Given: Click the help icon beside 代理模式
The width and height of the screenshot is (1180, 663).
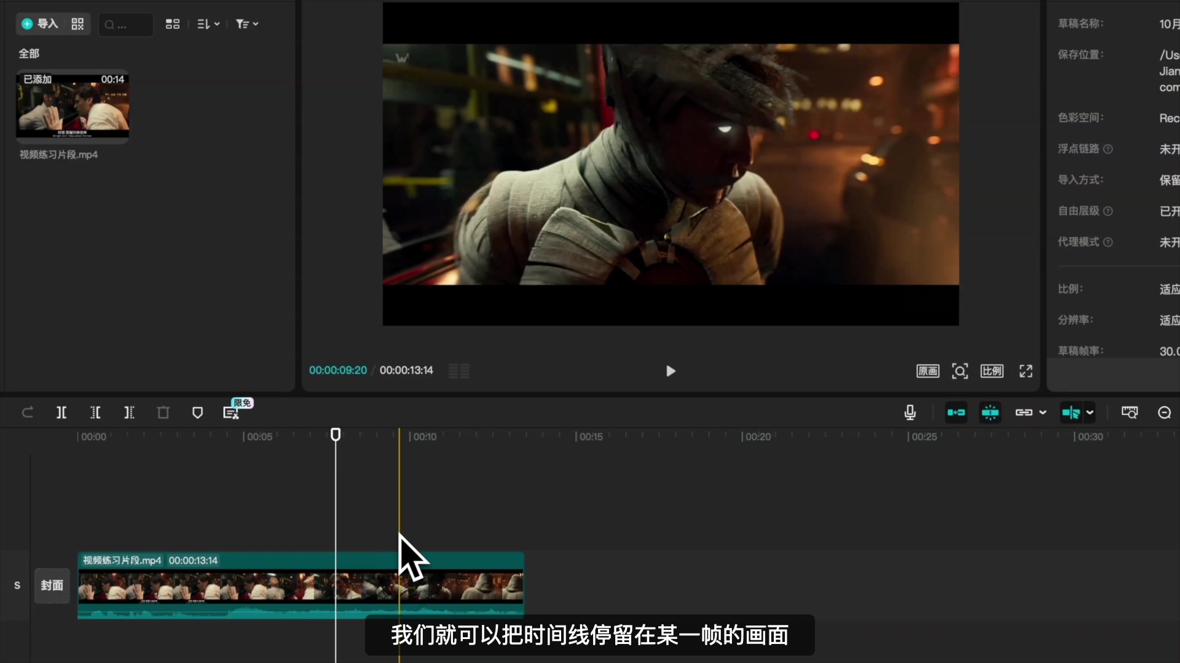Looking at the screenshot, I should click(1108, 242).
